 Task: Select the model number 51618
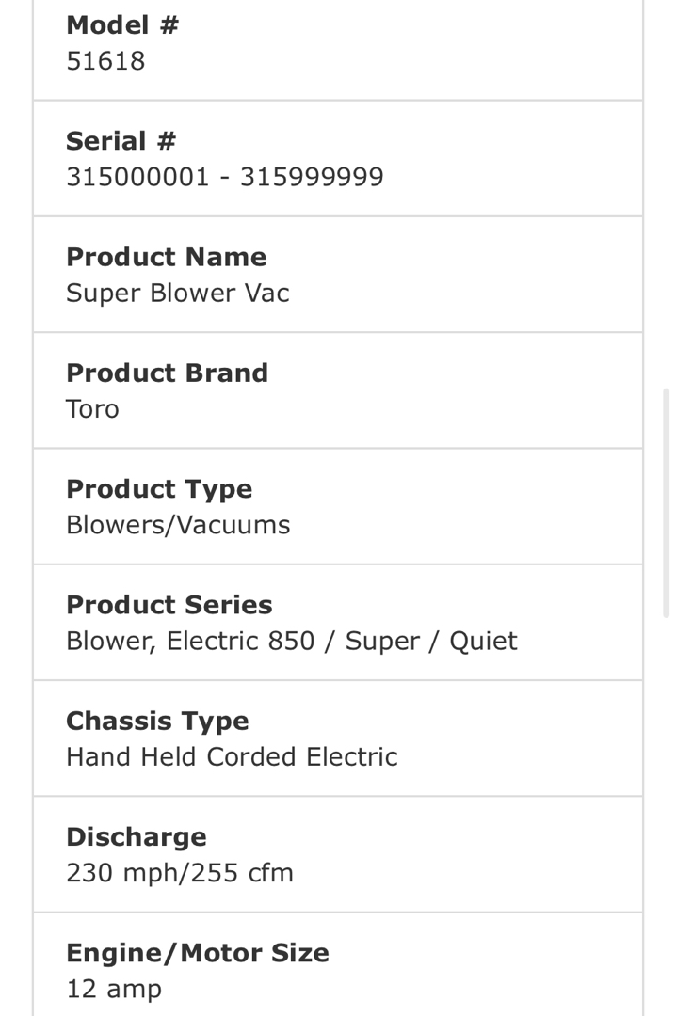[x=105, y=61]
